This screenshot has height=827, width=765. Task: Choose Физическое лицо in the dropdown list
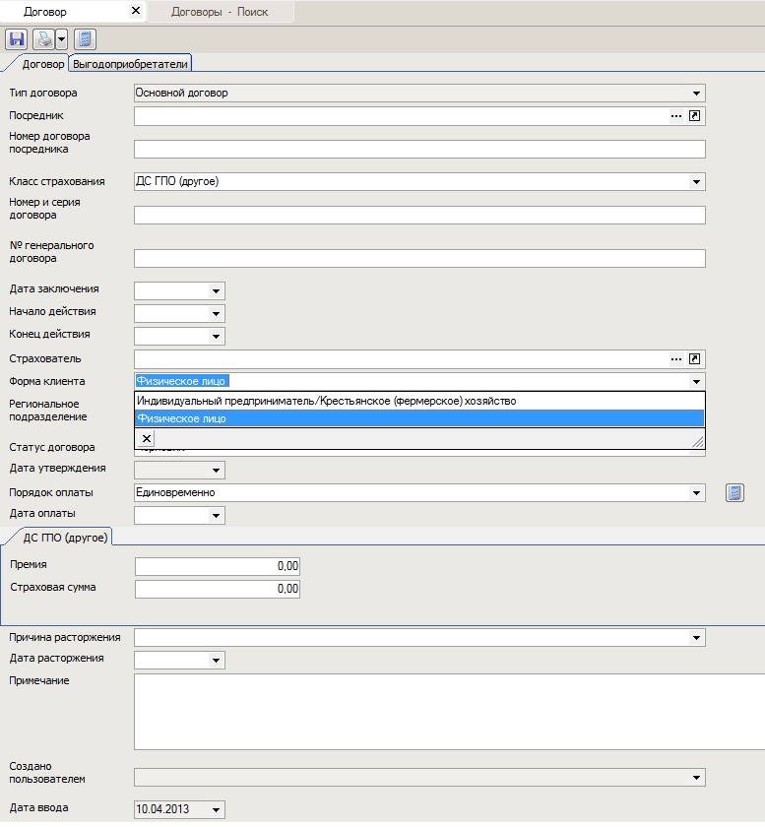[181, 419]
